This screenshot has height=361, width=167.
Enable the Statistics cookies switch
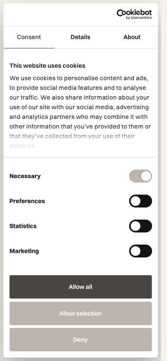(140, 226)
